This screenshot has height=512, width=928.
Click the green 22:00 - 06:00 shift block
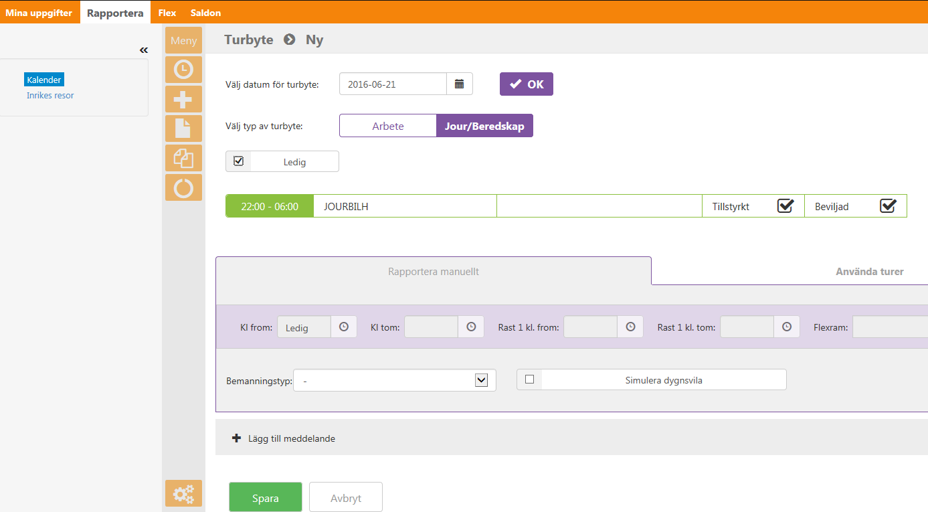click(270, 206)
